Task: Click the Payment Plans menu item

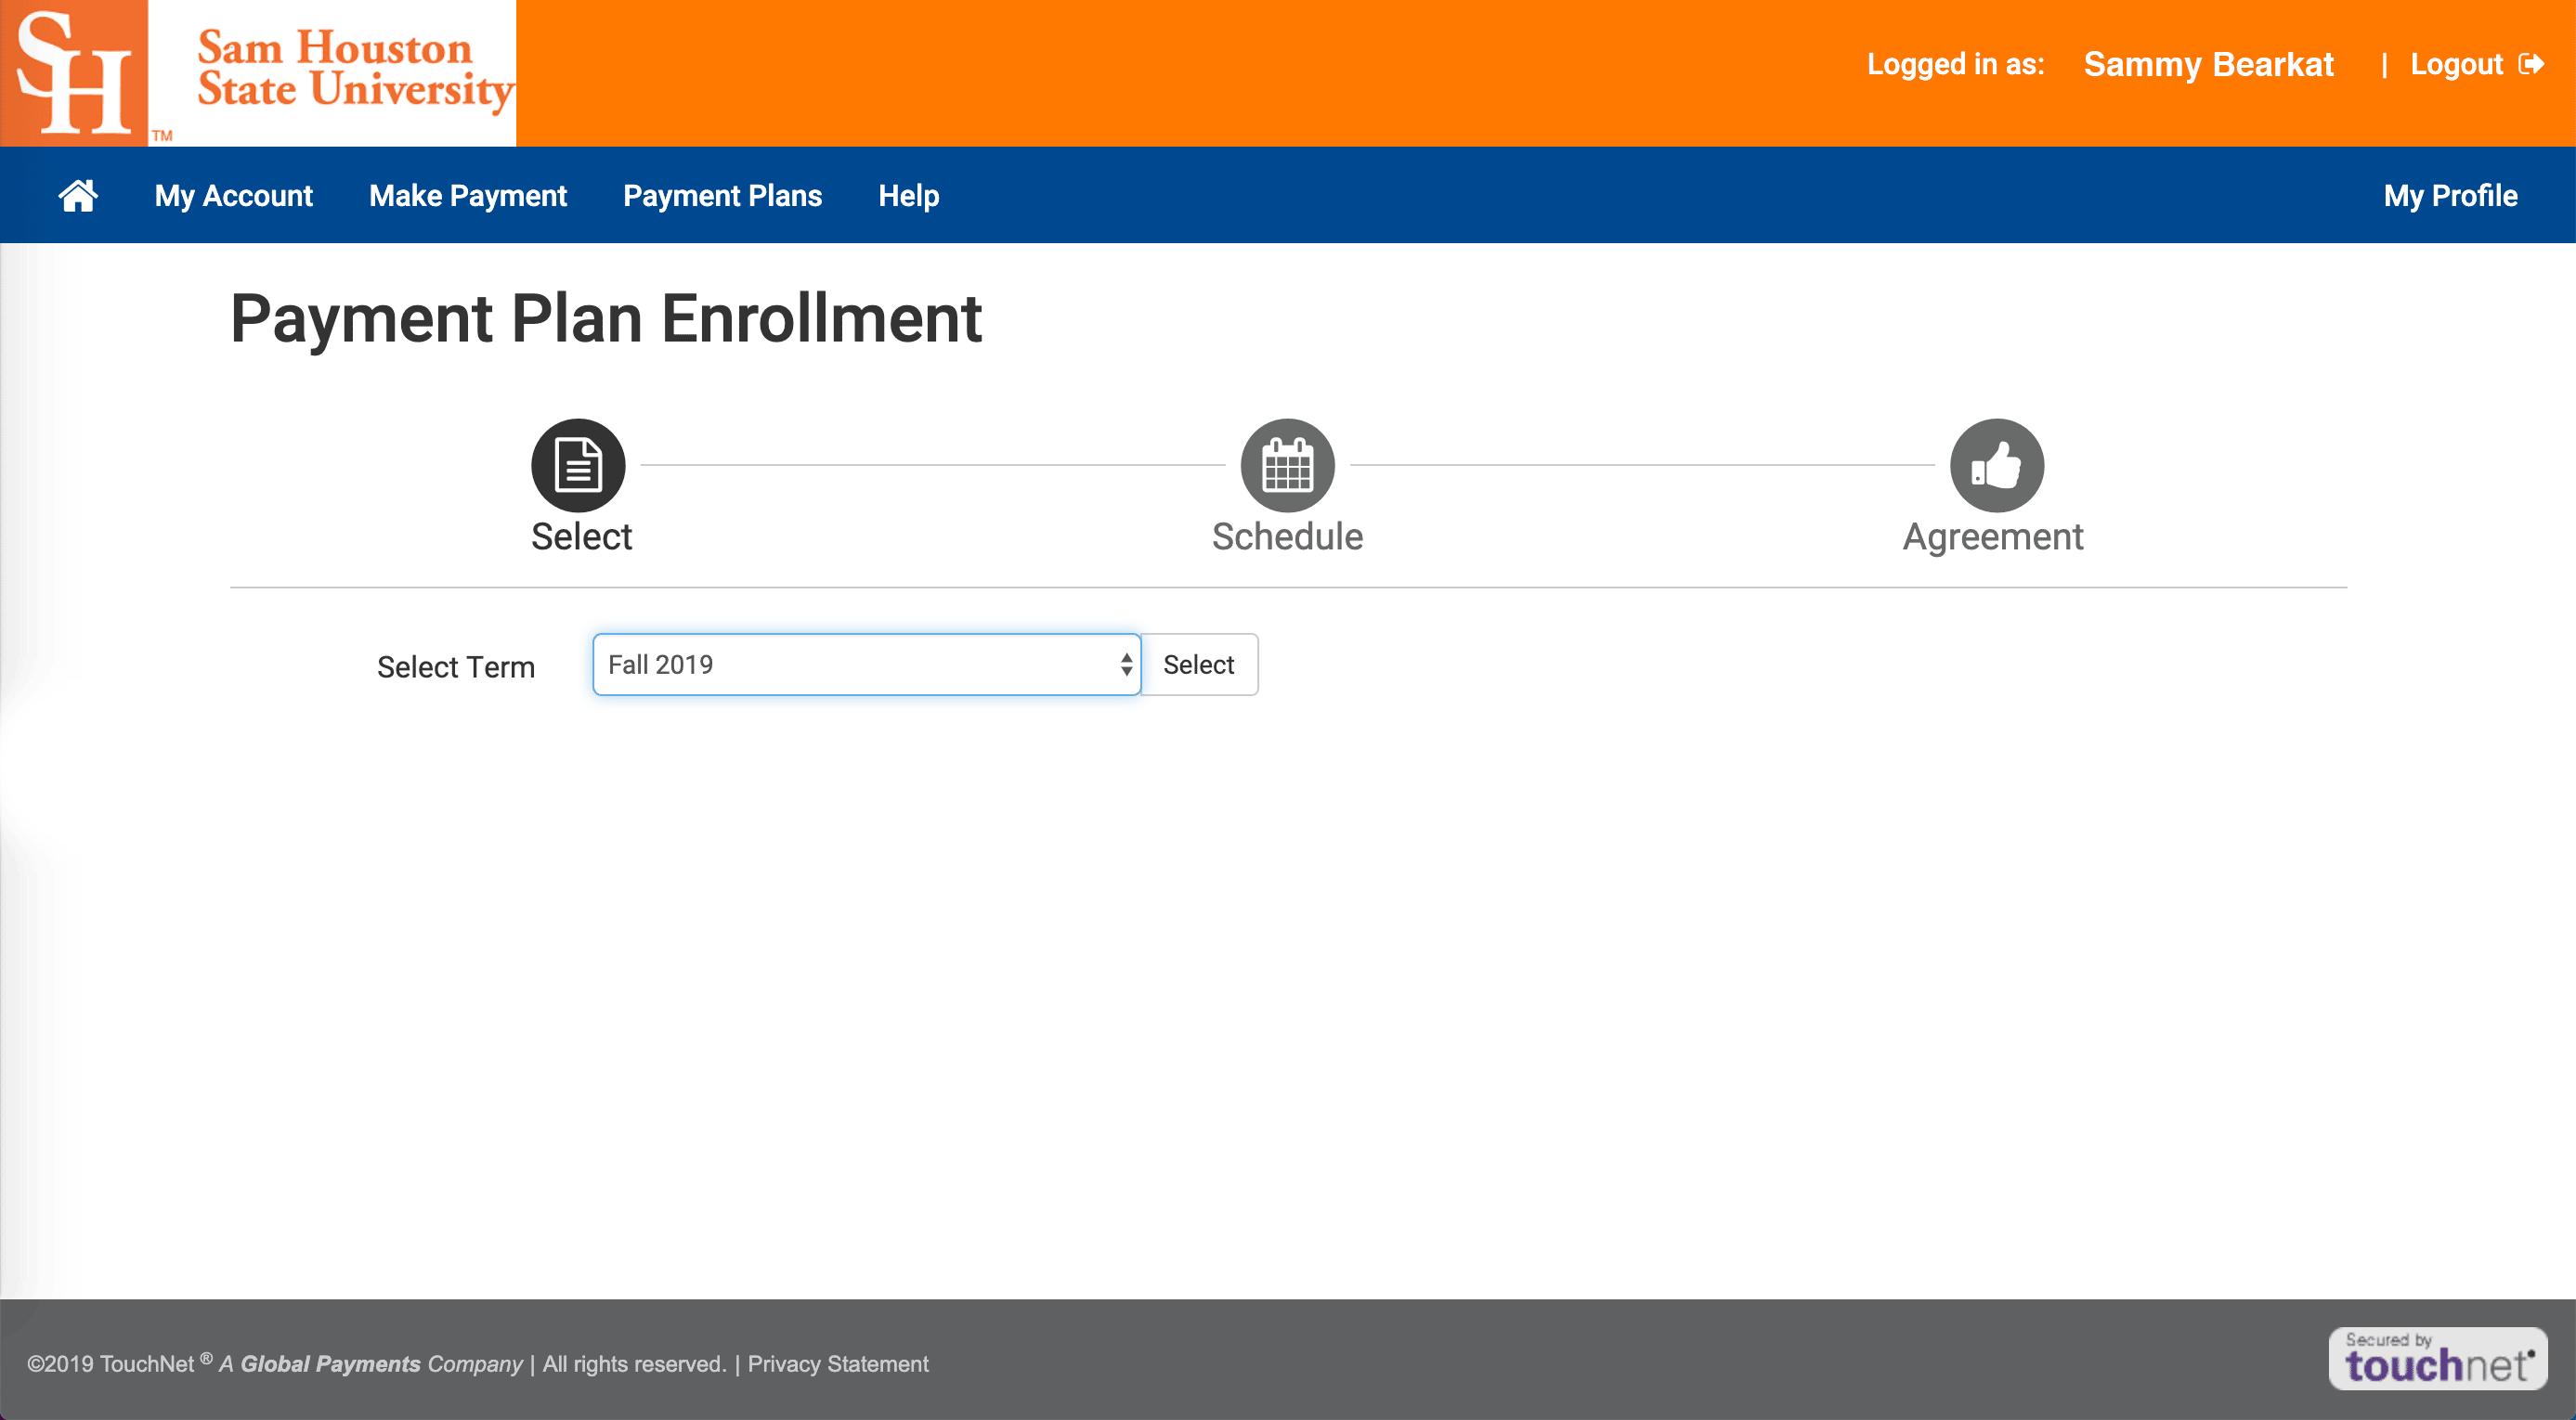Action: coord(722,196)
